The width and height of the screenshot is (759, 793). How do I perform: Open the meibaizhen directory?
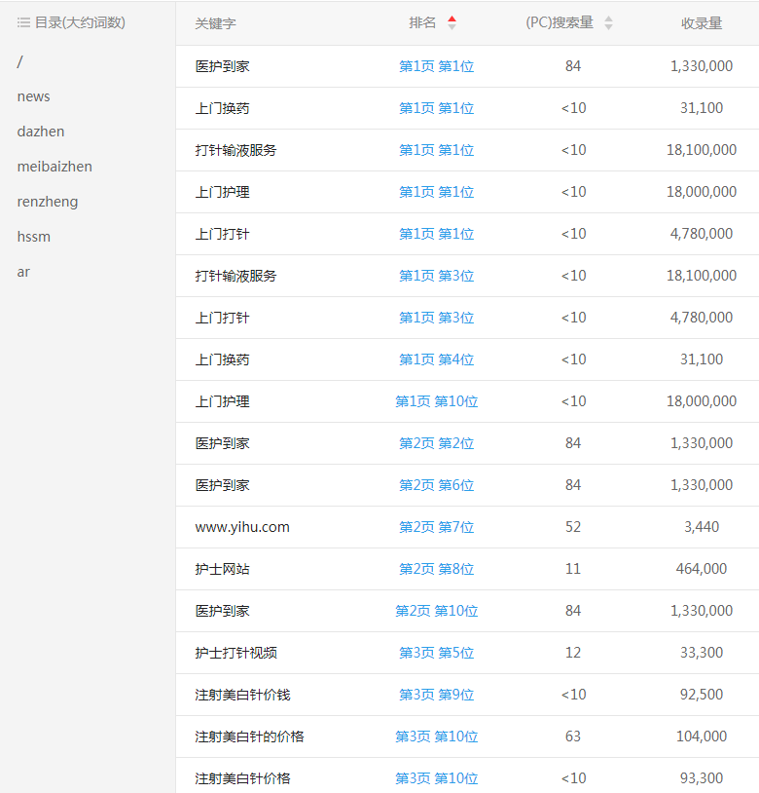[x=54, y=167]
